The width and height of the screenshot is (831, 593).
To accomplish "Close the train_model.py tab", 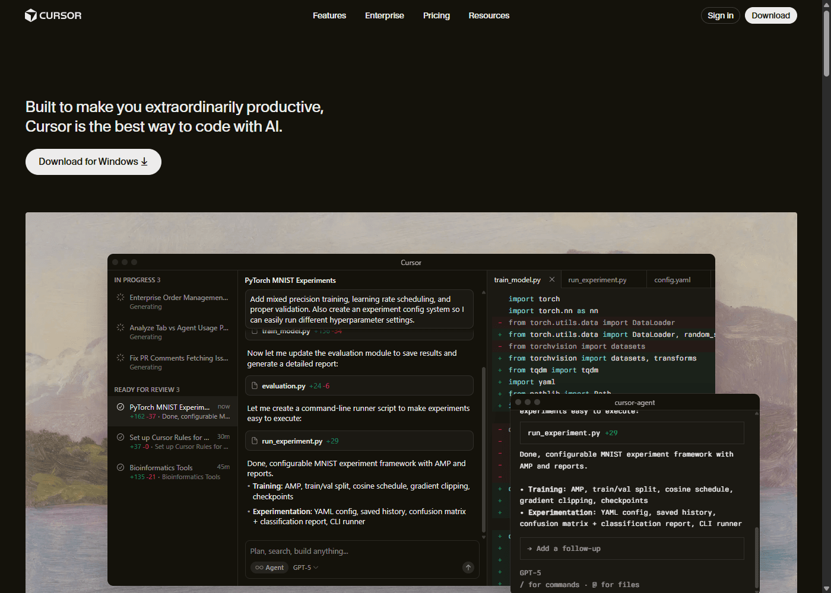I will (552, 279).
